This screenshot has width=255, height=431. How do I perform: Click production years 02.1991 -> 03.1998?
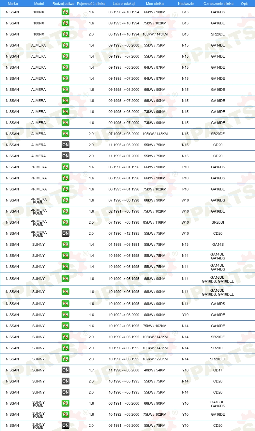click(x=124, y=211)
